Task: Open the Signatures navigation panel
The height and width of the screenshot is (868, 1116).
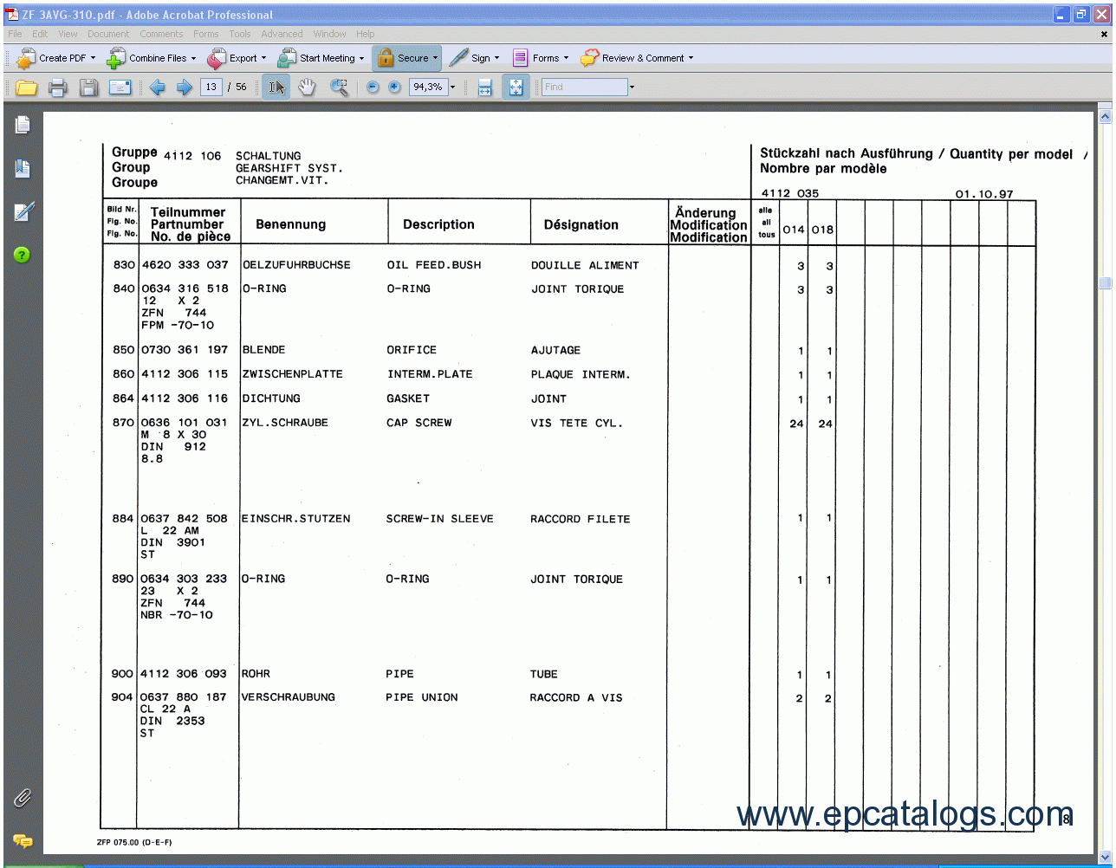Action: 23,212
